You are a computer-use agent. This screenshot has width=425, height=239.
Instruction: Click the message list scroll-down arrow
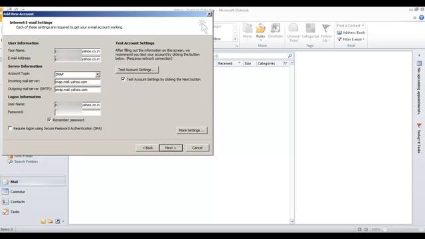pyautogui.click(x=292, y=221)
